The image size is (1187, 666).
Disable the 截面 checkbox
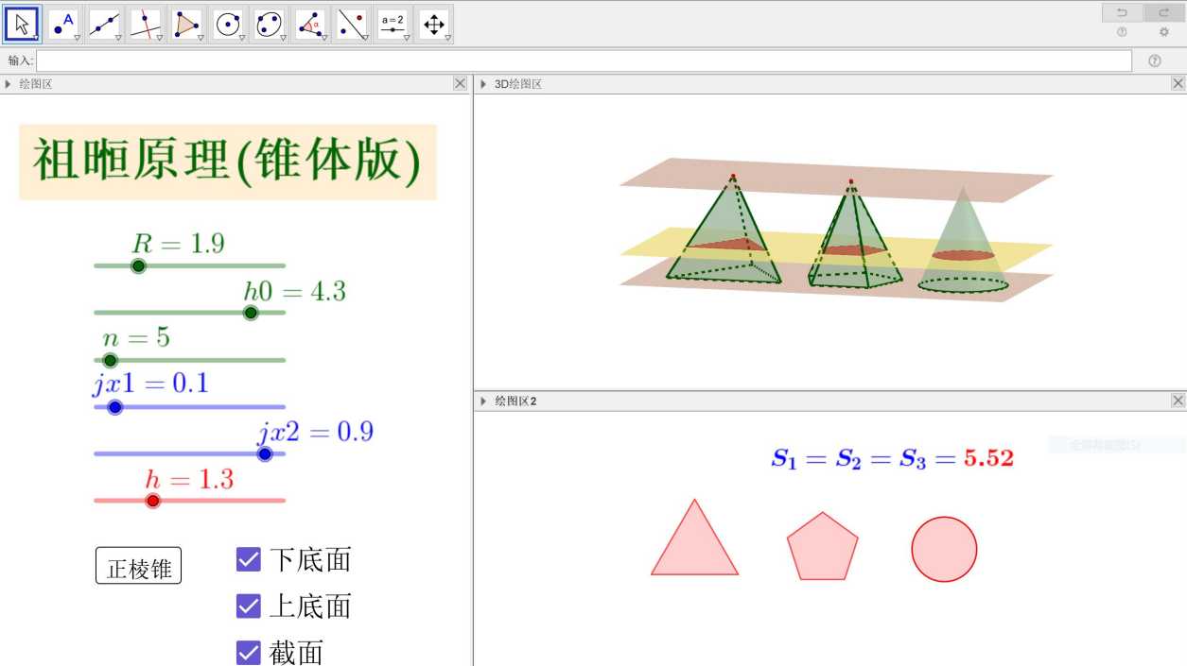tap(248, 652)
